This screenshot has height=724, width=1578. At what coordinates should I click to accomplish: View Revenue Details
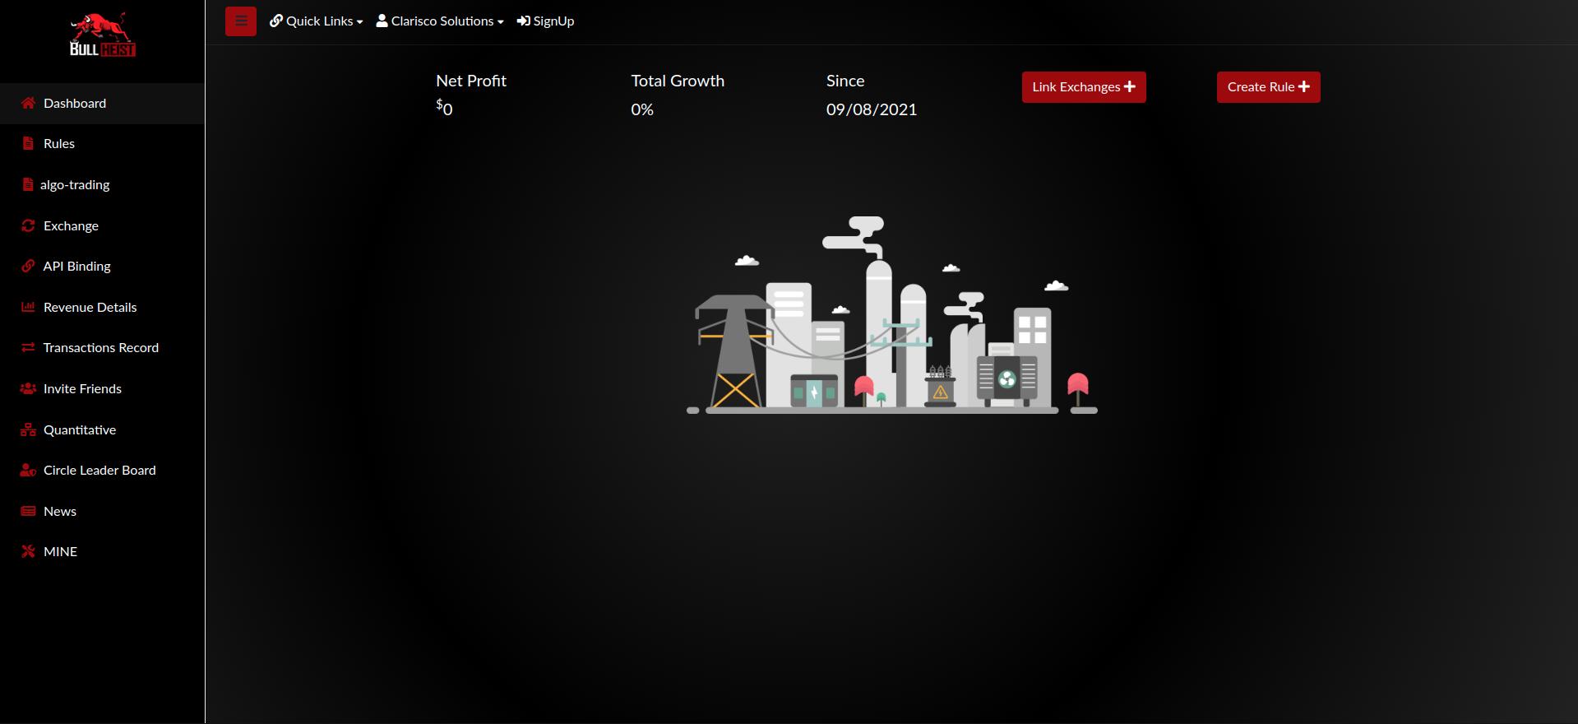102,308
